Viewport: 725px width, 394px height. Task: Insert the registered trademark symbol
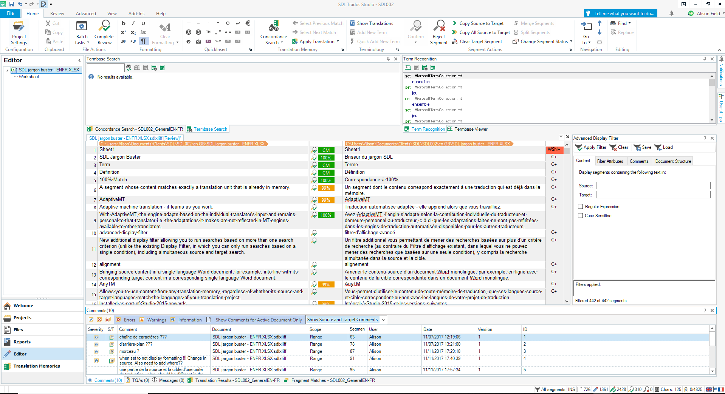click(198, 32)
